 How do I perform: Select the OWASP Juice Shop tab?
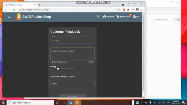(20, 5)
